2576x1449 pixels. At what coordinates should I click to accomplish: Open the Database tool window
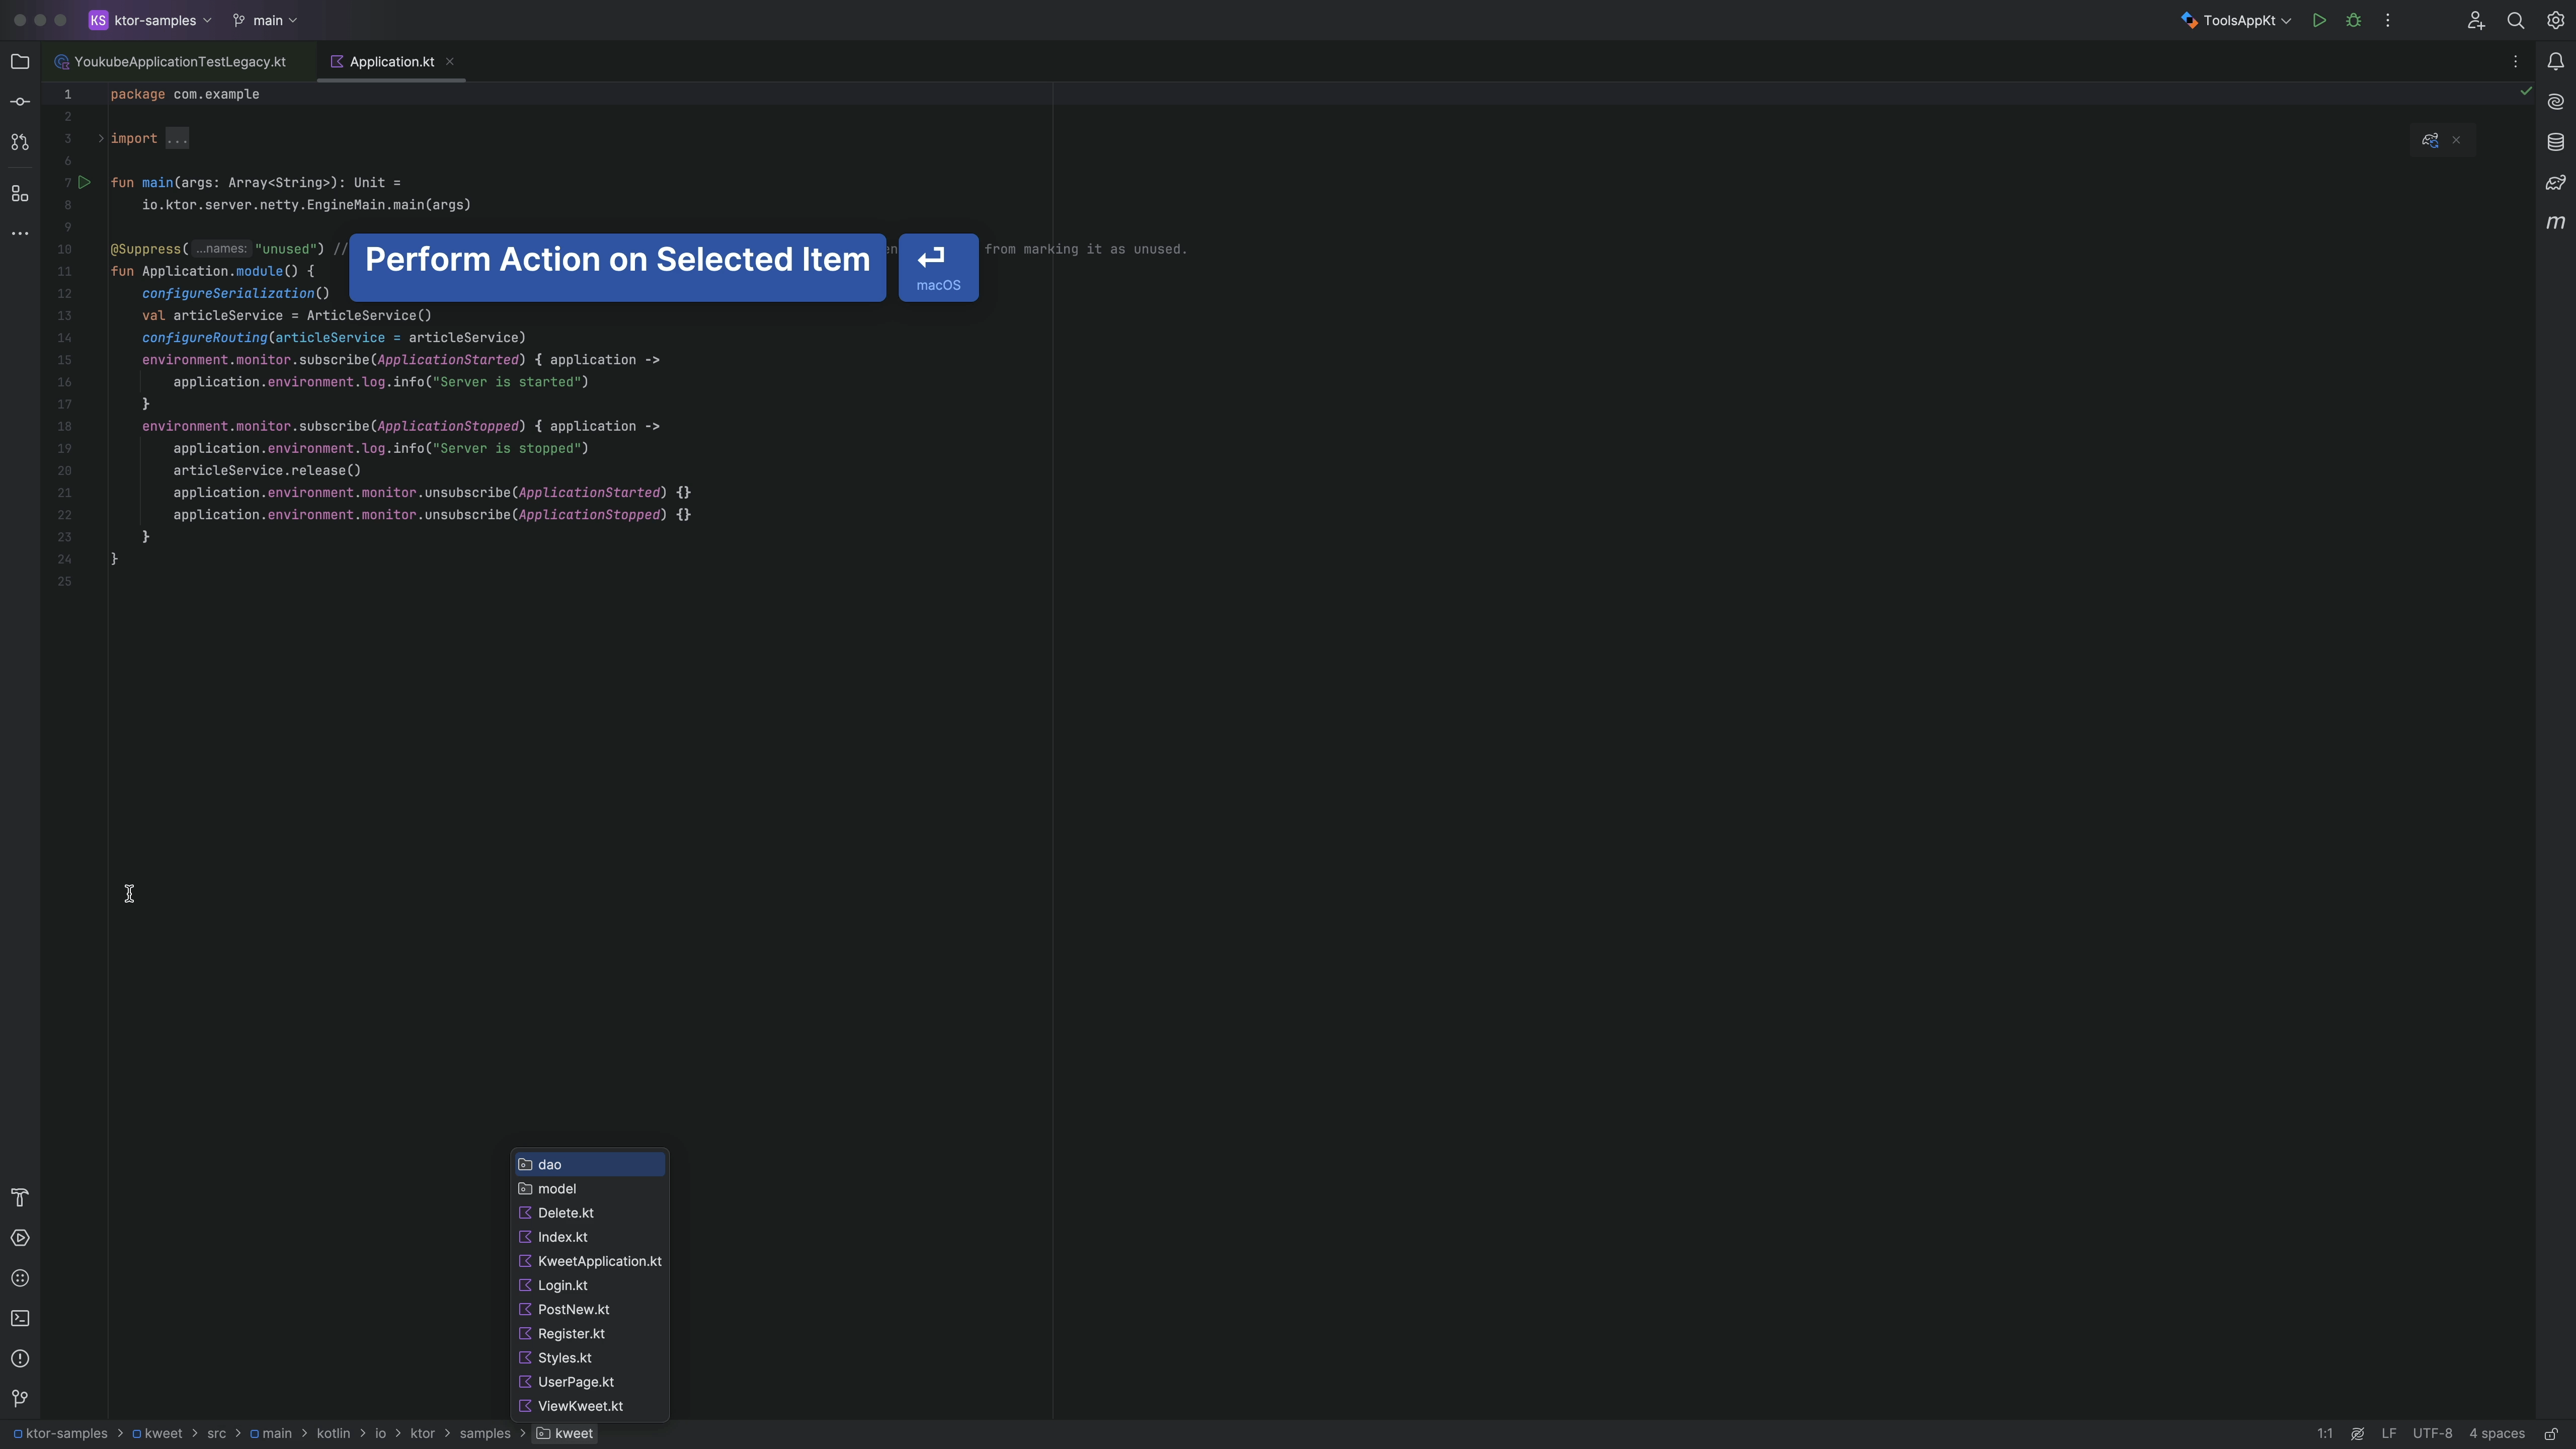point(2556,141)
